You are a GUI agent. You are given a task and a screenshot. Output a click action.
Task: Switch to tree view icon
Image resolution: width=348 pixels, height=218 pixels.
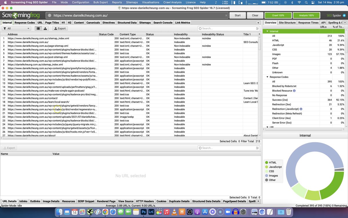[x=46, y=28]
